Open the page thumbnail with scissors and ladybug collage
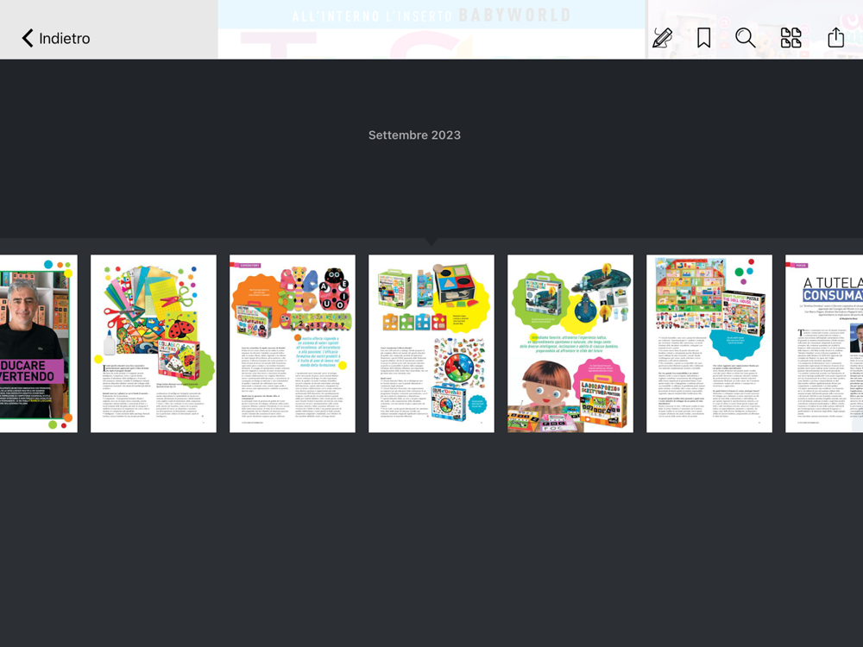863x647 pixels. click(x=154, y=343)
